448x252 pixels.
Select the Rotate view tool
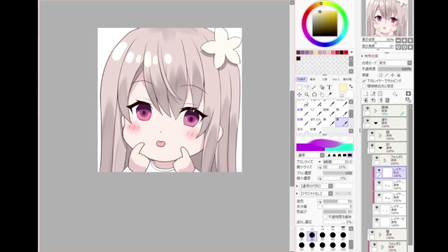coord(314,94)
